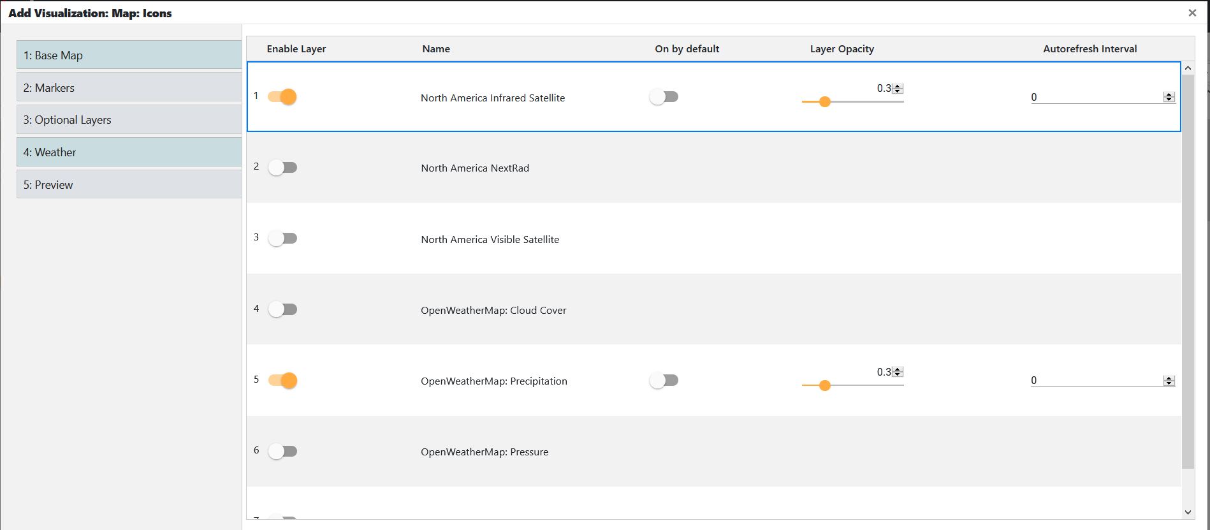The image size is (1210, 530).
Task: Click the Layer Opacity column header
Action: pos(842,48)
